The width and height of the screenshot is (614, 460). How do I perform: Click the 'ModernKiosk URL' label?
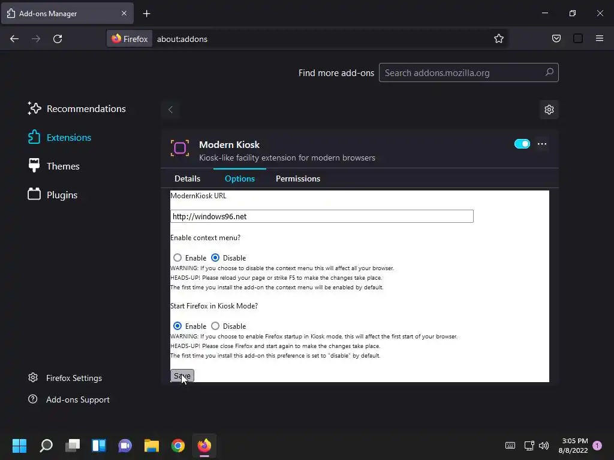(x=198, y=196)
